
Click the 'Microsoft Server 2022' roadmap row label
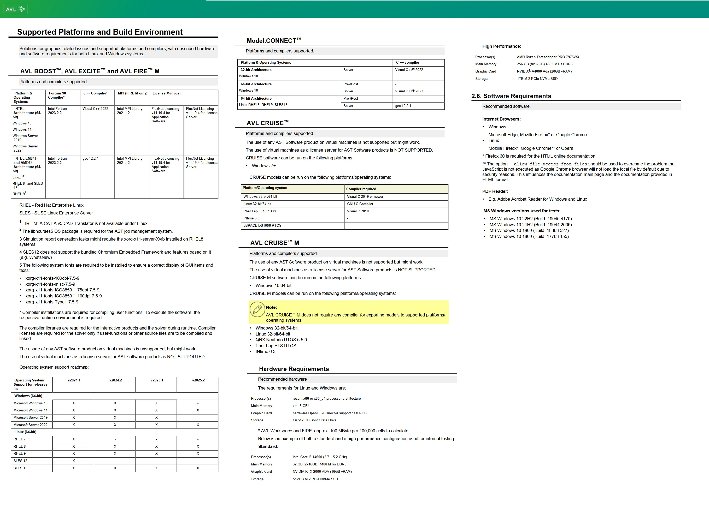(x=30, y=425)
